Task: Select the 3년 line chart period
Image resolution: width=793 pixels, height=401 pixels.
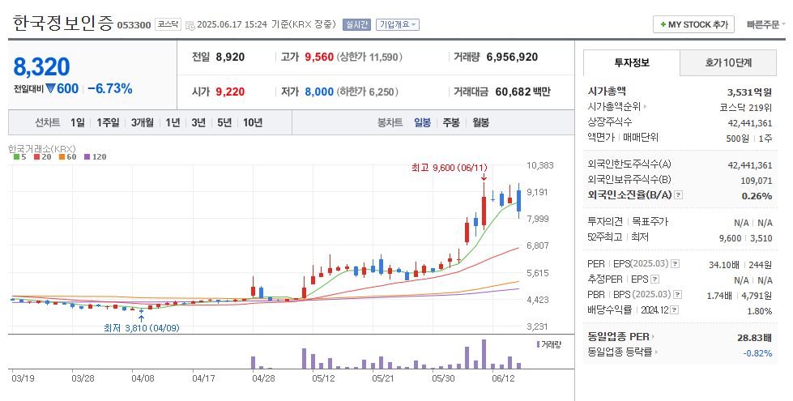Action: (x=198, y=122)
